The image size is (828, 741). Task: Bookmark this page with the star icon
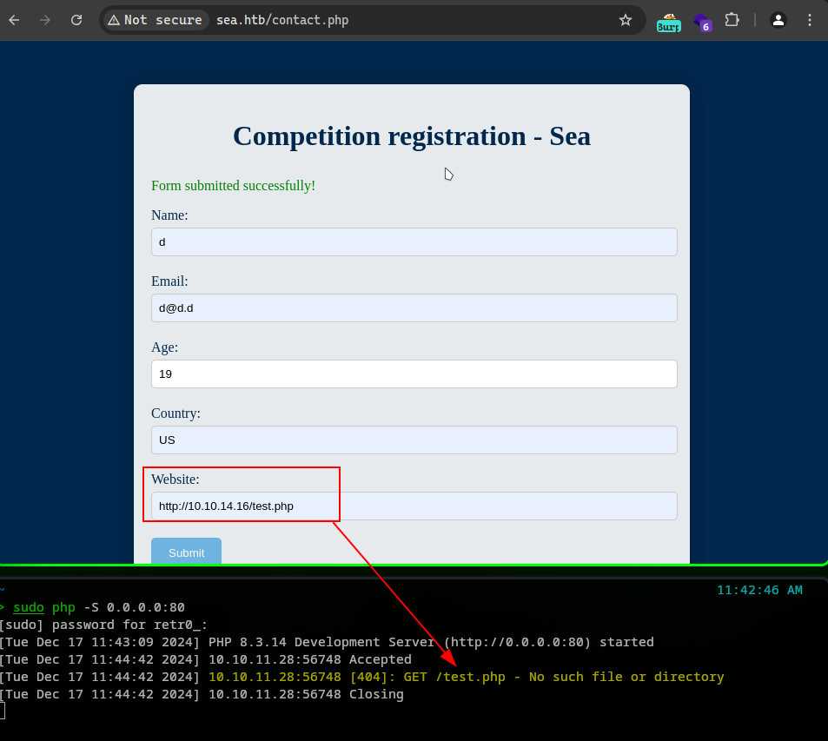coord(626,20)
